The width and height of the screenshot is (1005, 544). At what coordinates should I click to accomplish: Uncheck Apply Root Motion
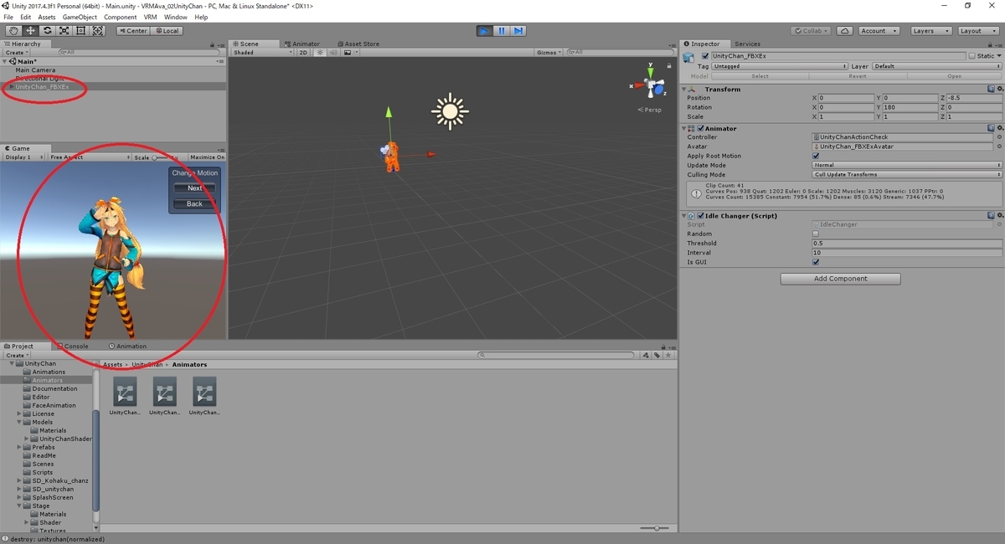(817, 156)
